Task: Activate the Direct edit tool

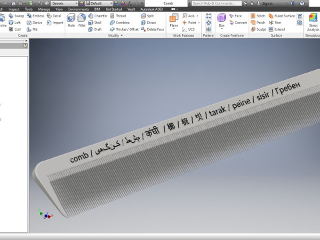Action: coord(149,23)
